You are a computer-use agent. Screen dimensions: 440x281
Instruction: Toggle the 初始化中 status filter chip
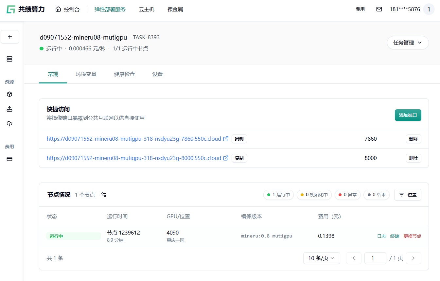pos(314,195)
